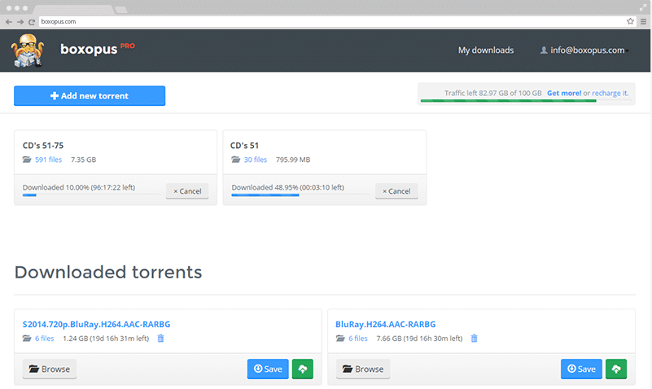Click the browser forward arrow
652x389 pixels.
20,21
